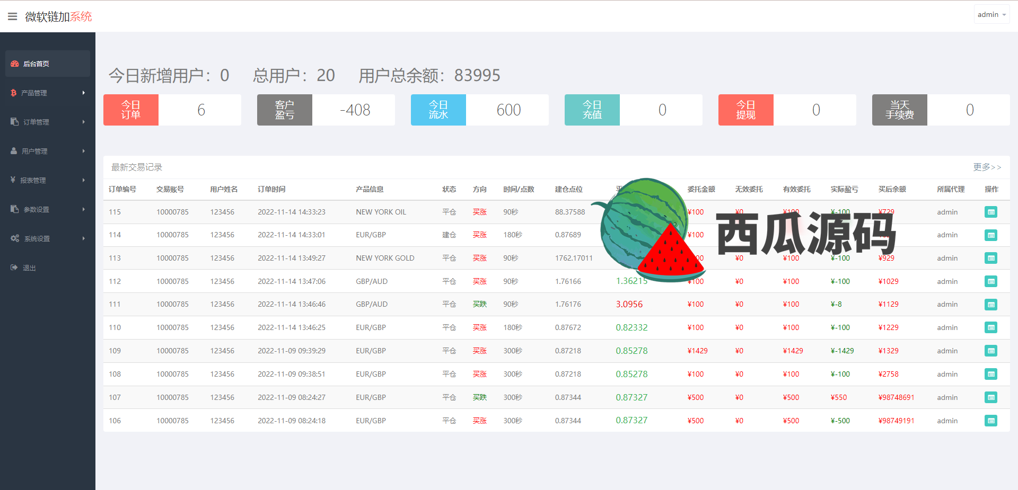Screen dimensions: 1018x490
Task: Expand the 产品管理 submenu arrow
Action: 83,93
